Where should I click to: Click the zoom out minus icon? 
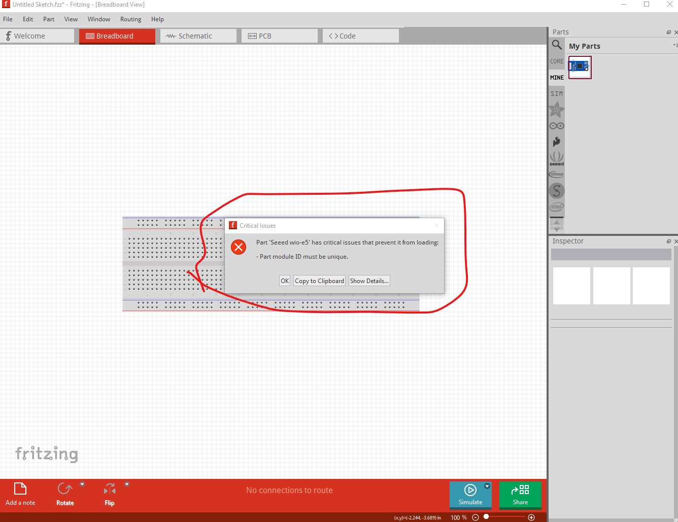[x=476, y=517]
